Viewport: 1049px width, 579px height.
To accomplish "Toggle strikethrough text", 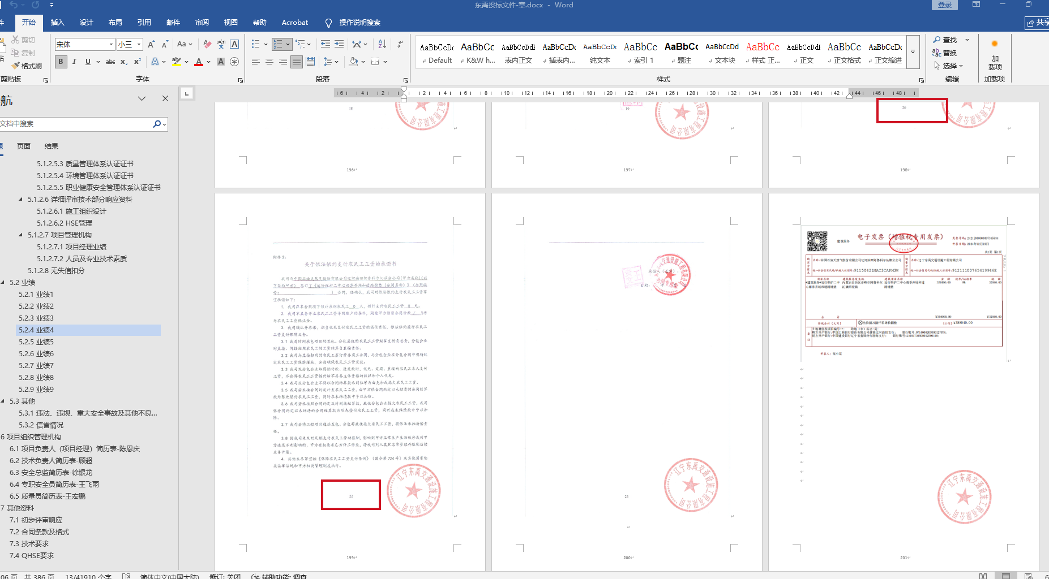I will (x=110, y=62).
